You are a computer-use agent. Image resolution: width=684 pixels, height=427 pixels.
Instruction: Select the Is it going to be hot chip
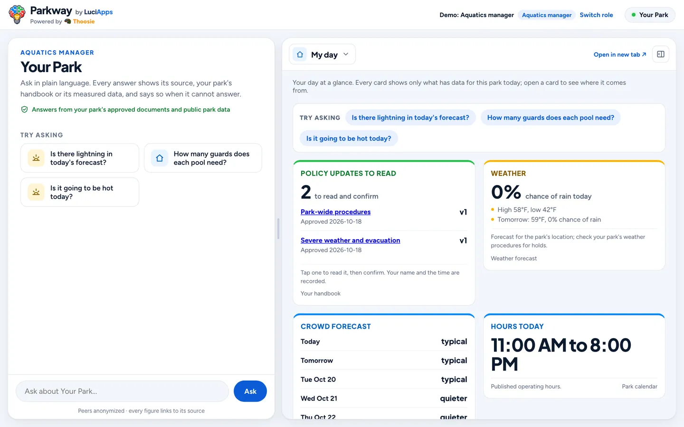(x=349, y=139)
